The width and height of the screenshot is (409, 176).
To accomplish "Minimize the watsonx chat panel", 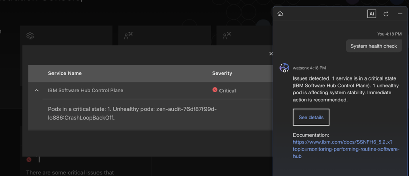I will (400, 14).
